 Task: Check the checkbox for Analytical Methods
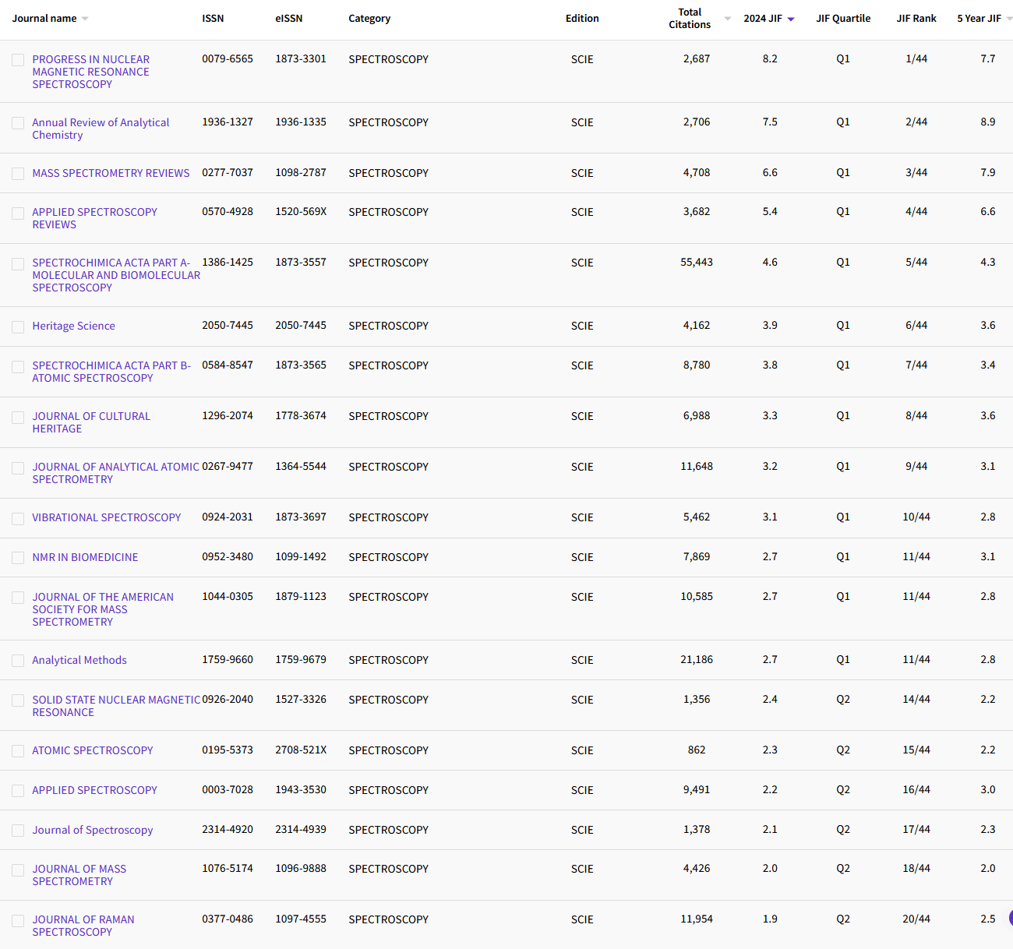(18, 660)
